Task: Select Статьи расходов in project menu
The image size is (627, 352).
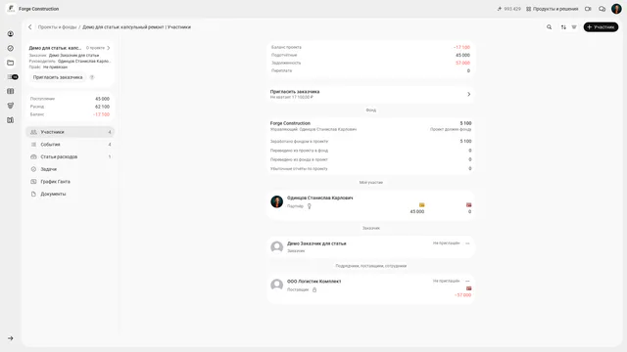Action: point(70,156)
